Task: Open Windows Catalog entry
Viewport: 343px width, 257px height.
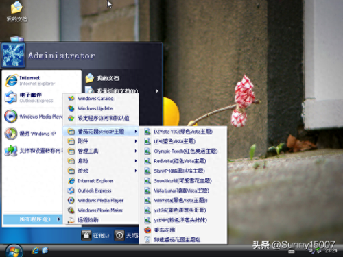Action: point(101,99)
